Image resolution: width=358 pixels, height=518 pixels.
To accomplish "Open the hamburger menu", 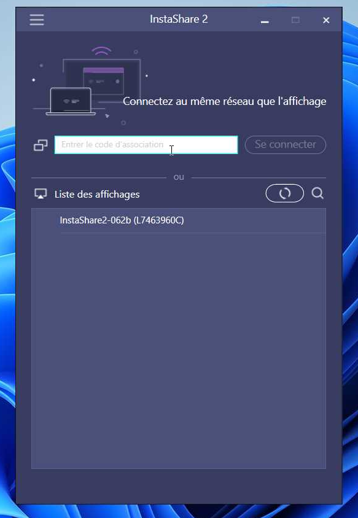I will [36, 20].
